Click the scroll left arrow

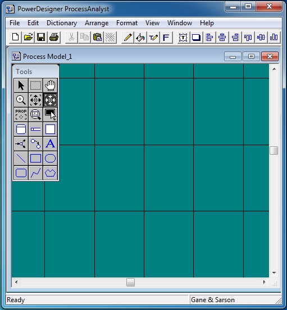[16, 283]
